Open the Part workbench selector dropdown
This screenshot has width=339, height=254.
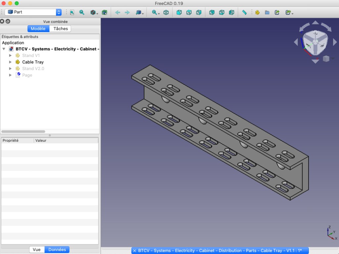point(33,12)
